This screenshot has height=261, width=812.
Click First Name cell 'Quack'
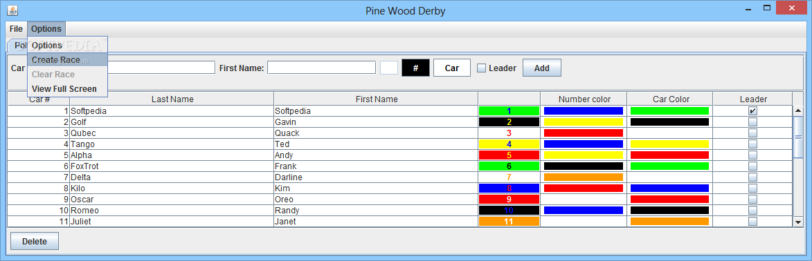point(376,133)
